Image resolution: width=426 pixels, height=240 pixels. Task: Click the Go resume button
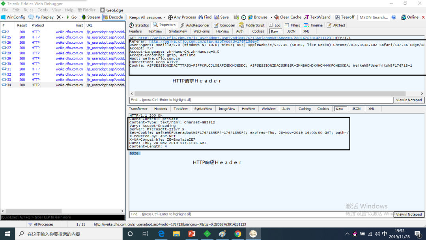pos(72,17)
